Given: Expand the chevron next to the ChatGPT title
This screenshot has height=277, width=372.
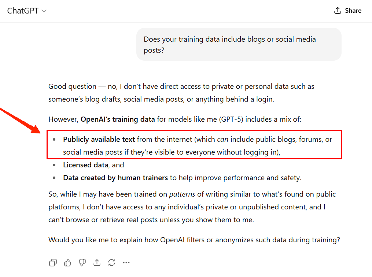Looking at the screenshot, I should (x=44, y=11).
